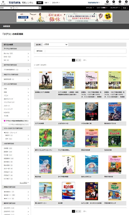Filter by three-star rating (38)
The width and height of the screenshot is (129, 215).
click(x=16, y=195)
